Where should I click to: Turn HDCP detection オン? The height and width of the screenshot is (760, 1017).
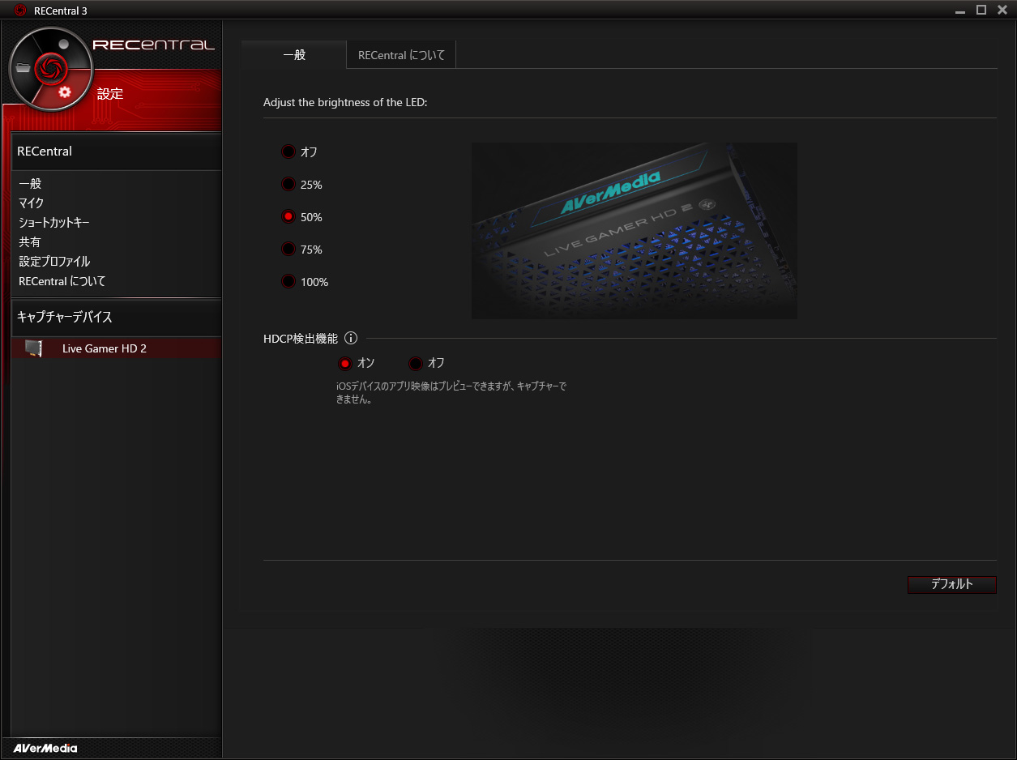(x=344, y=363)
